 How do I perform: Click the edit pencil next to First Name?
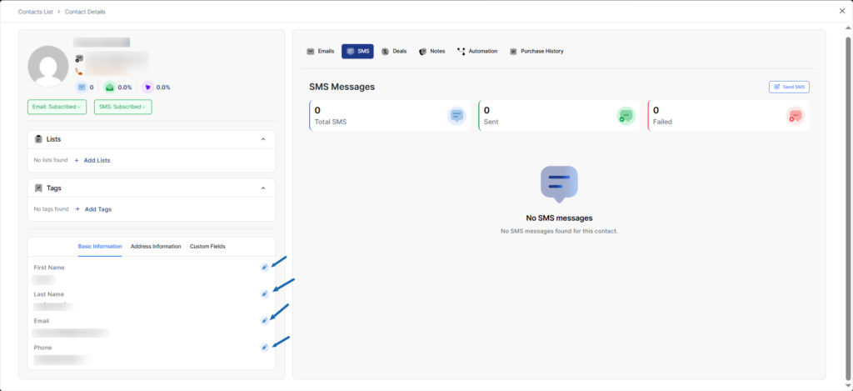(264, 268)
